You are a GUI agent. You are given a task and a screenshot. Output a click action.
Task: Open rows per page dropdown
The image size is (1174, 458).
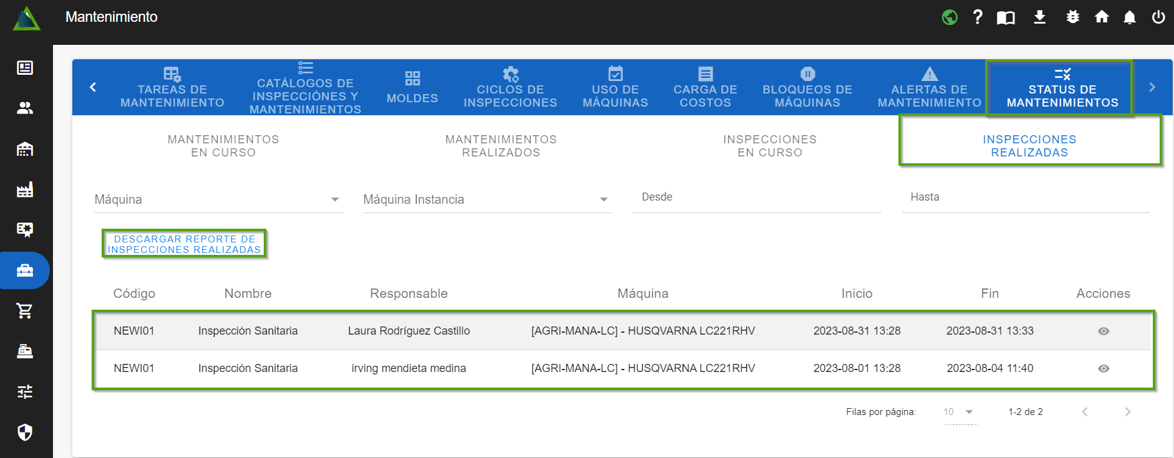click(959, 412)
